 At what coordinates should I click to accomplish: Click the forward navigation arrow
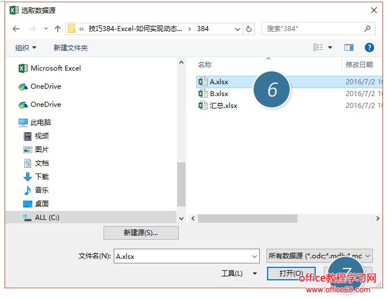tap(33, 29)
